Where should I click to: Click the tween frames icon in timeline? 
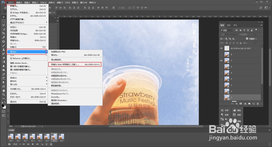pos(42,144)
